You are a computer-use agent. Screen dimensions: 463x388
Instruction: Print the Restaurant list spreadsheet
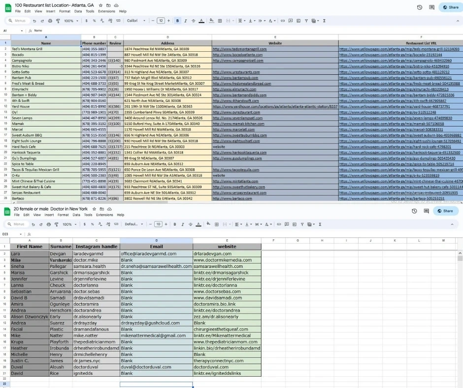pyautogui.click(x=50, y=21)
